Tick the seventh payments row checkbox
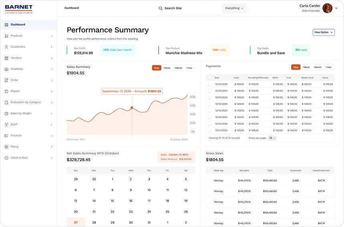The image size is (344, 227). click(209, 124)
